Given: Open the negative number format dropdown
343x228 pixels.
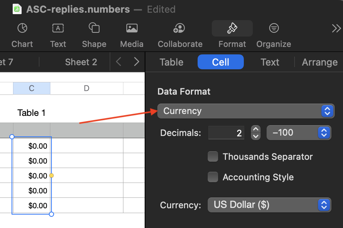Looking at the screenshot, I should tap(299, 133).
